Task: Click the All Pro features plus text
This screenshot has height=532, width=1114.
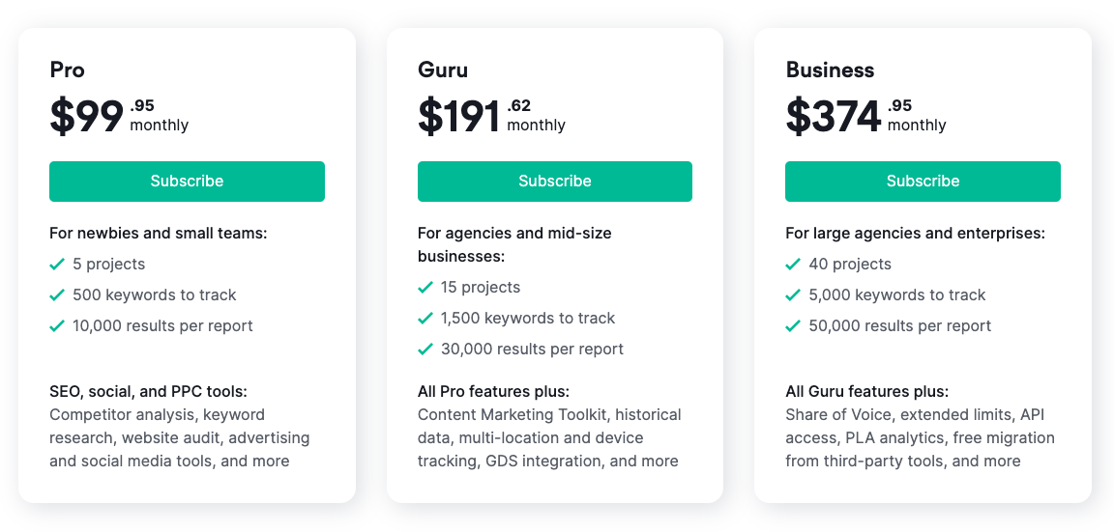Action: pos(494,392)
